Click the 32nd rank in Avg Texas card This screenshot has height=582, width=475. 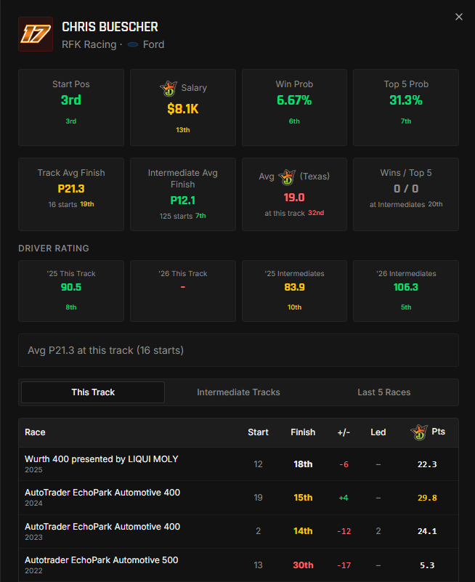pos(316,213)
